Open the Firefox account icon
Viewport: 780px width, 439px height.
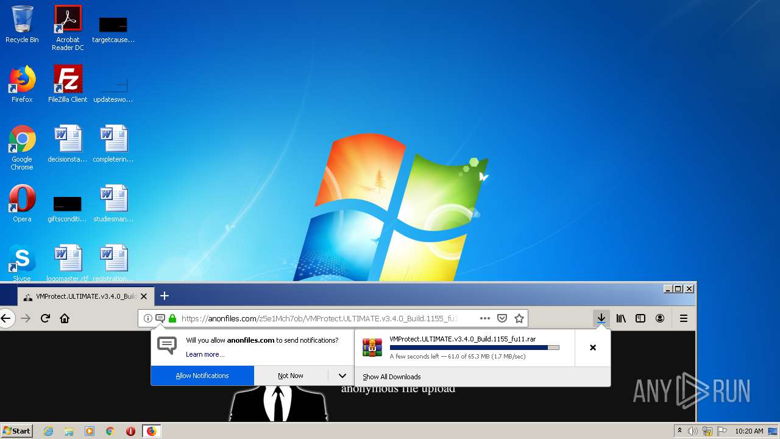660,318
